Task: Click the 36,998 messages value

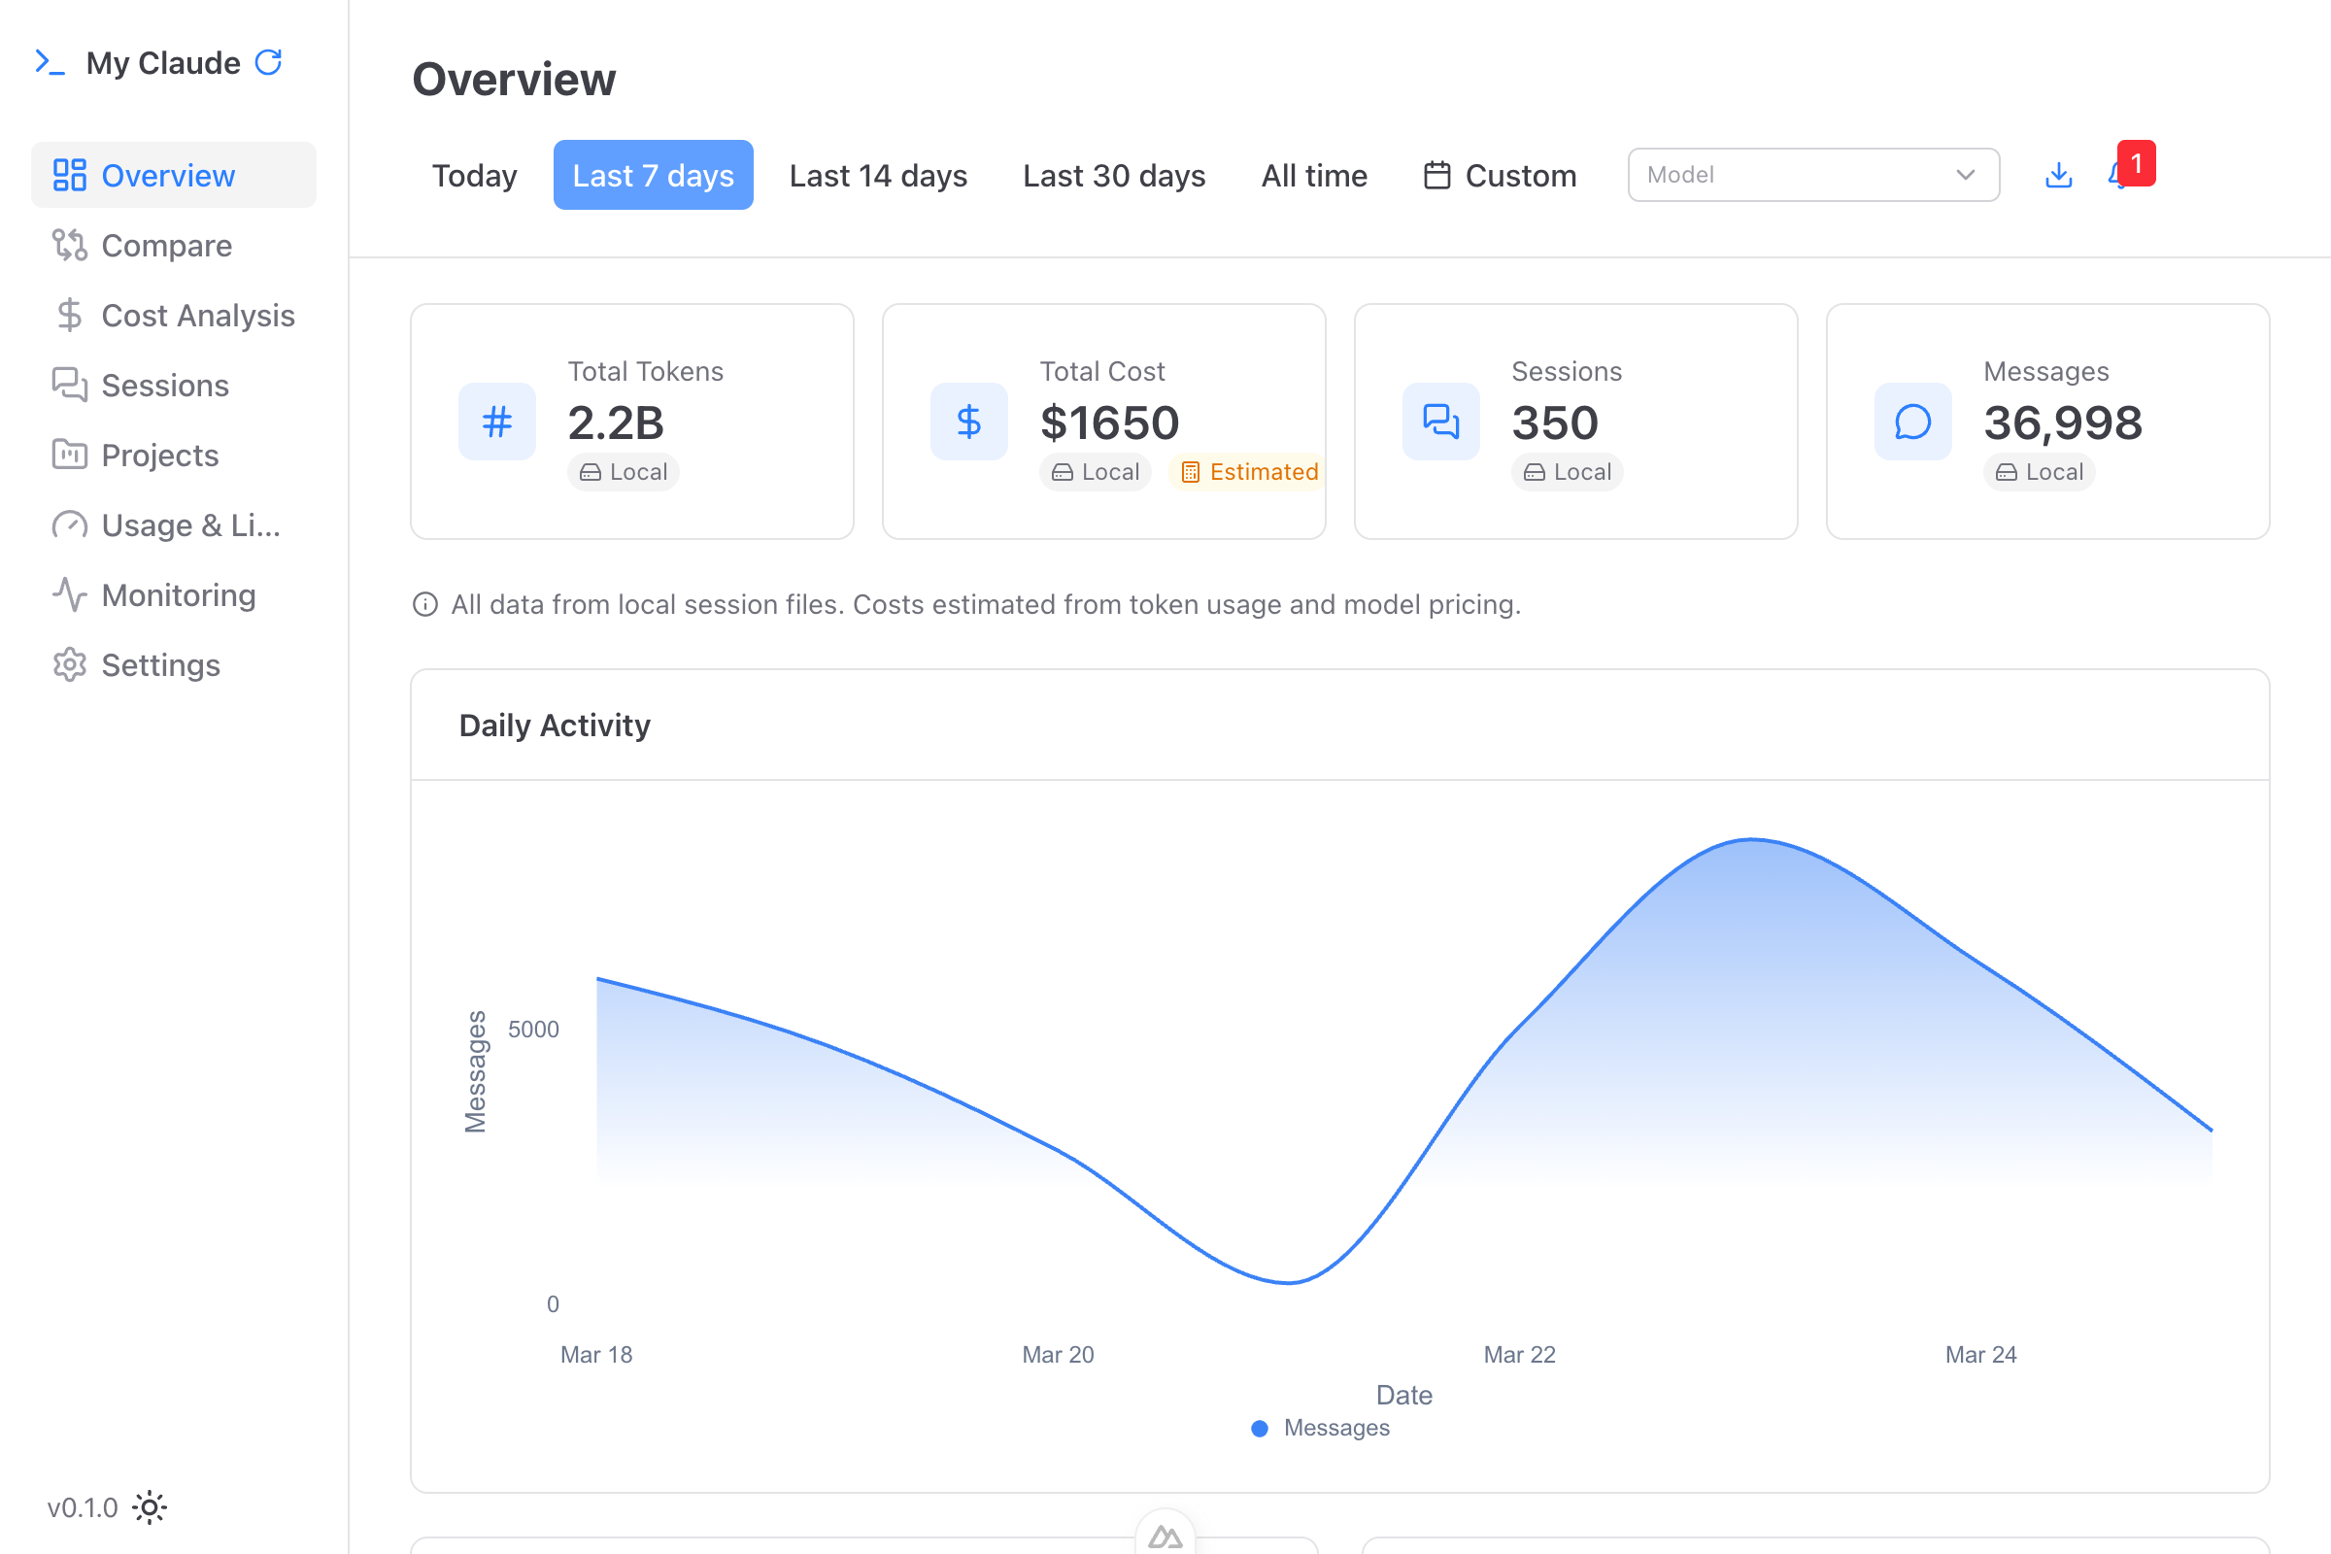Action: 2062,423
